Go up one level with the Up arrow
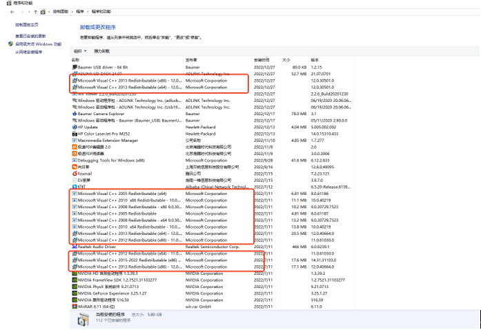 36,12
